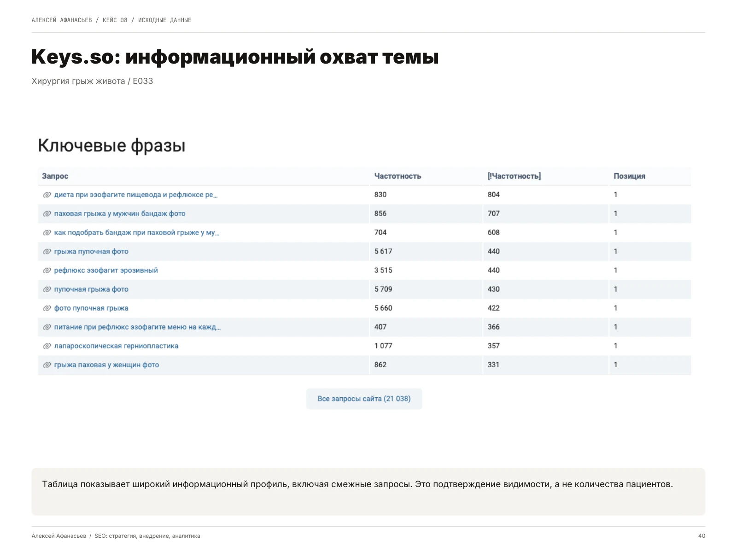Open query 'паховая грыжа у мужчин бандаж фото'
Image resolution: width=737 pixels, height=553 pixels.
120,214
